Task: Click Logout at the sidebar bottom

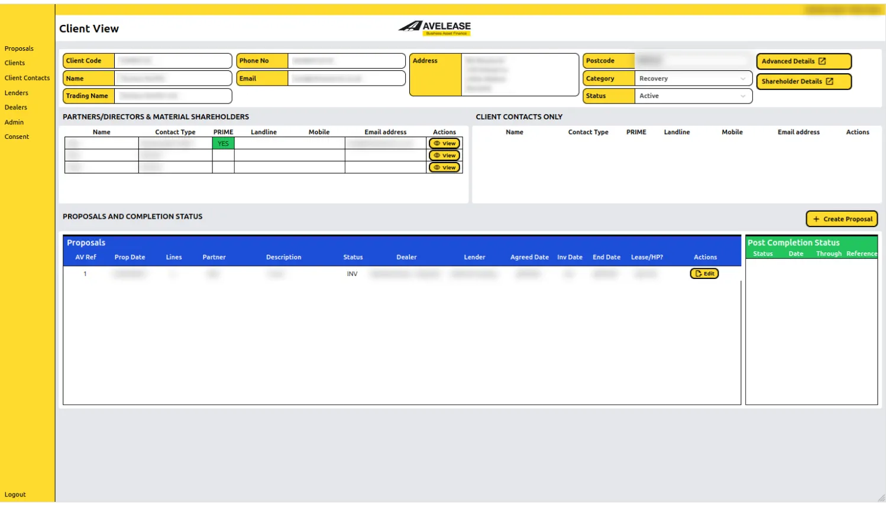Action: pyautogui.click(x=15, y=494)
